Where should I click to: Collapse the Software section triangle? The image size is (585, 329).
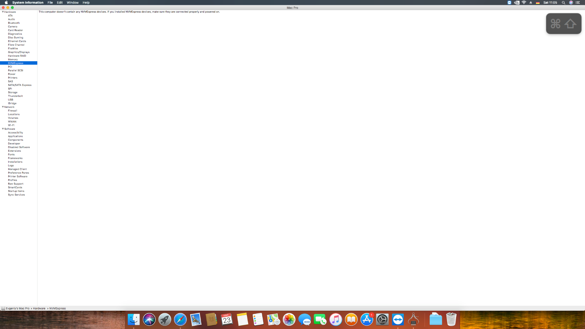coord(3,129)
